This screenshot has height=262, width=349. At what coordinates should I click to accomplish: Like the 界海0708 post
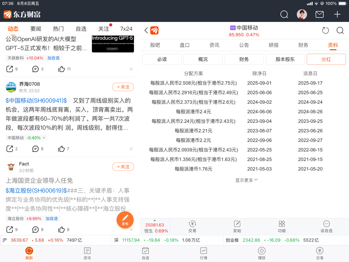61,149
